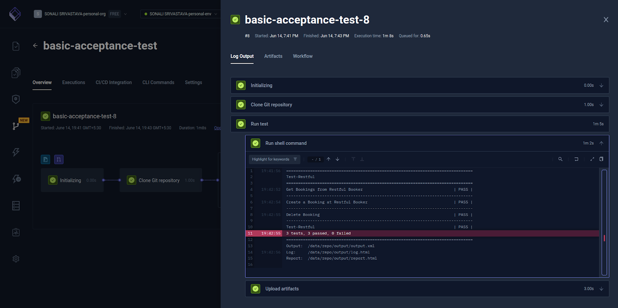Click the FREE plan badge
This screenshot has height=308, width=618.
[115, 14]
